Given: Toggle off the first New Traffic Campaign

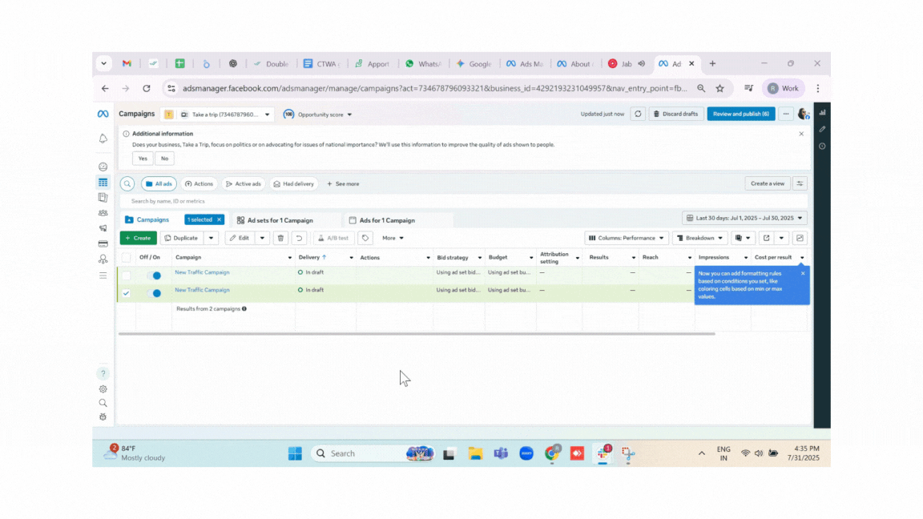Looking at the screenshot, I should (154, 276).
